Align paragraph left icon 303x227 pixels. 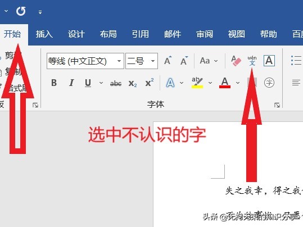coord(296,83)
